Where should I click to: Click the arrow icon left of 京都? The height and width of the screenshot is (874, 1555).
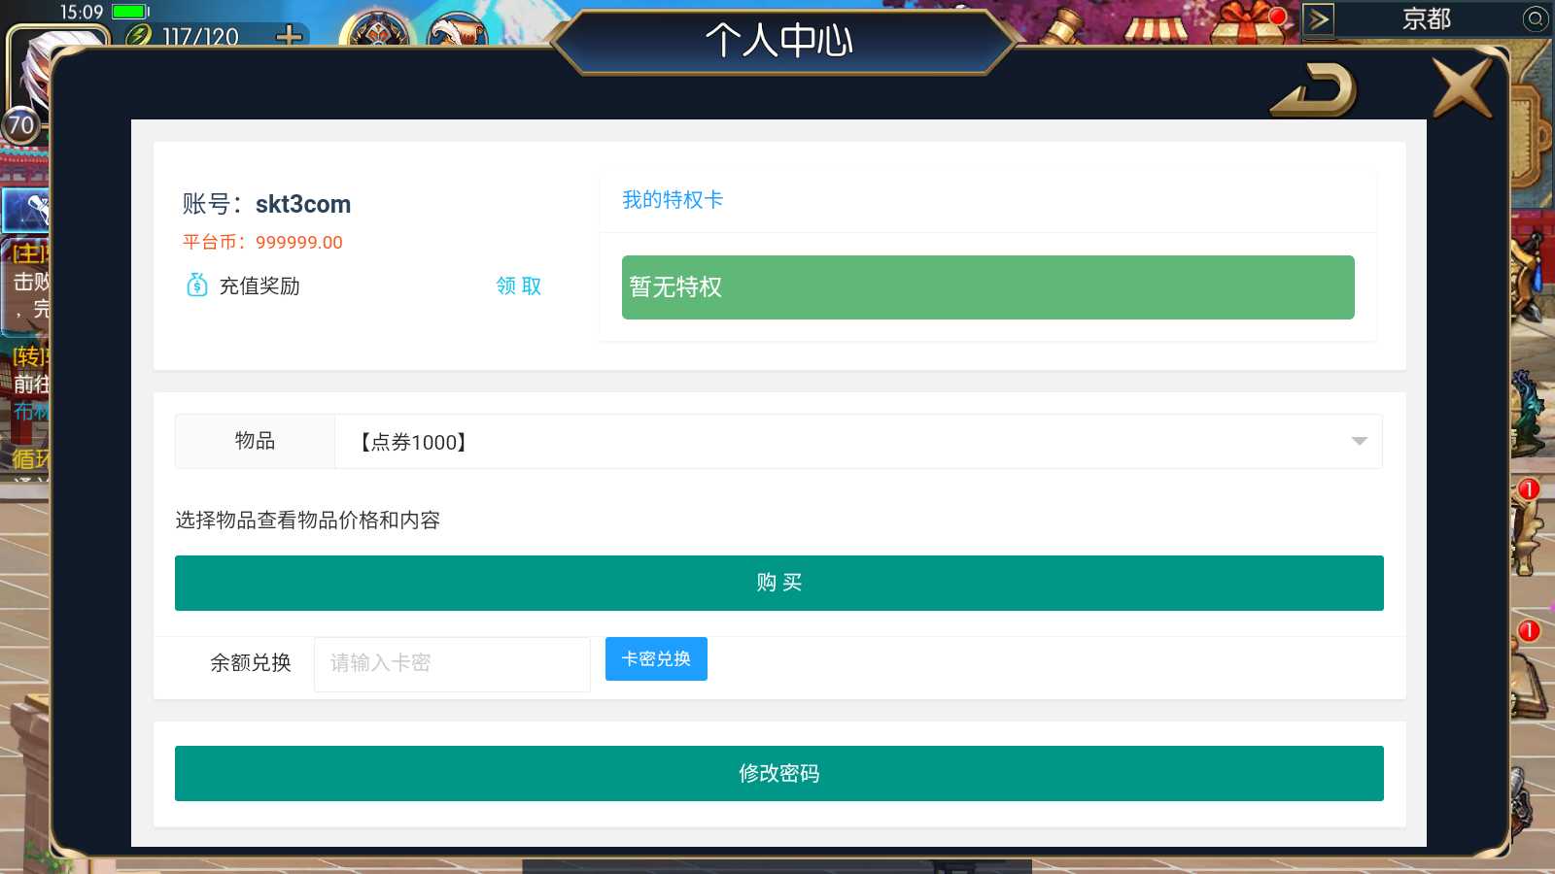click(x=1318, y=18)
